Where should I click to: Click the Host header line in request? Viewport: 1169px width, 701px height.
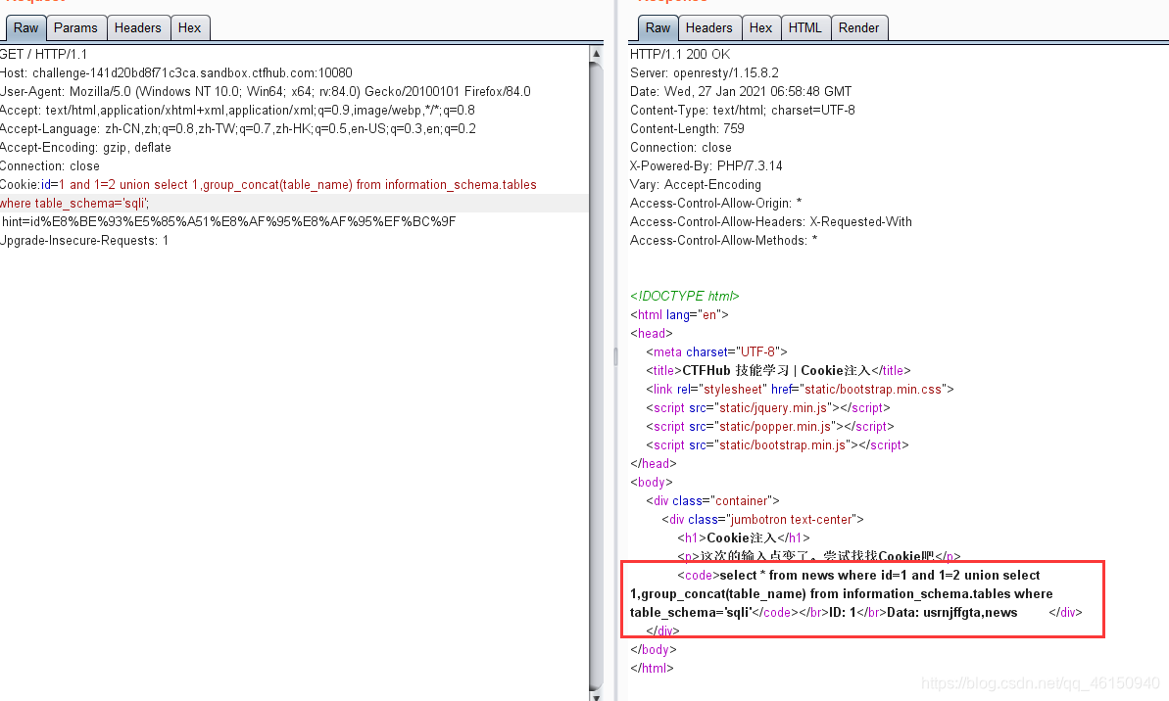coord(176,73)
